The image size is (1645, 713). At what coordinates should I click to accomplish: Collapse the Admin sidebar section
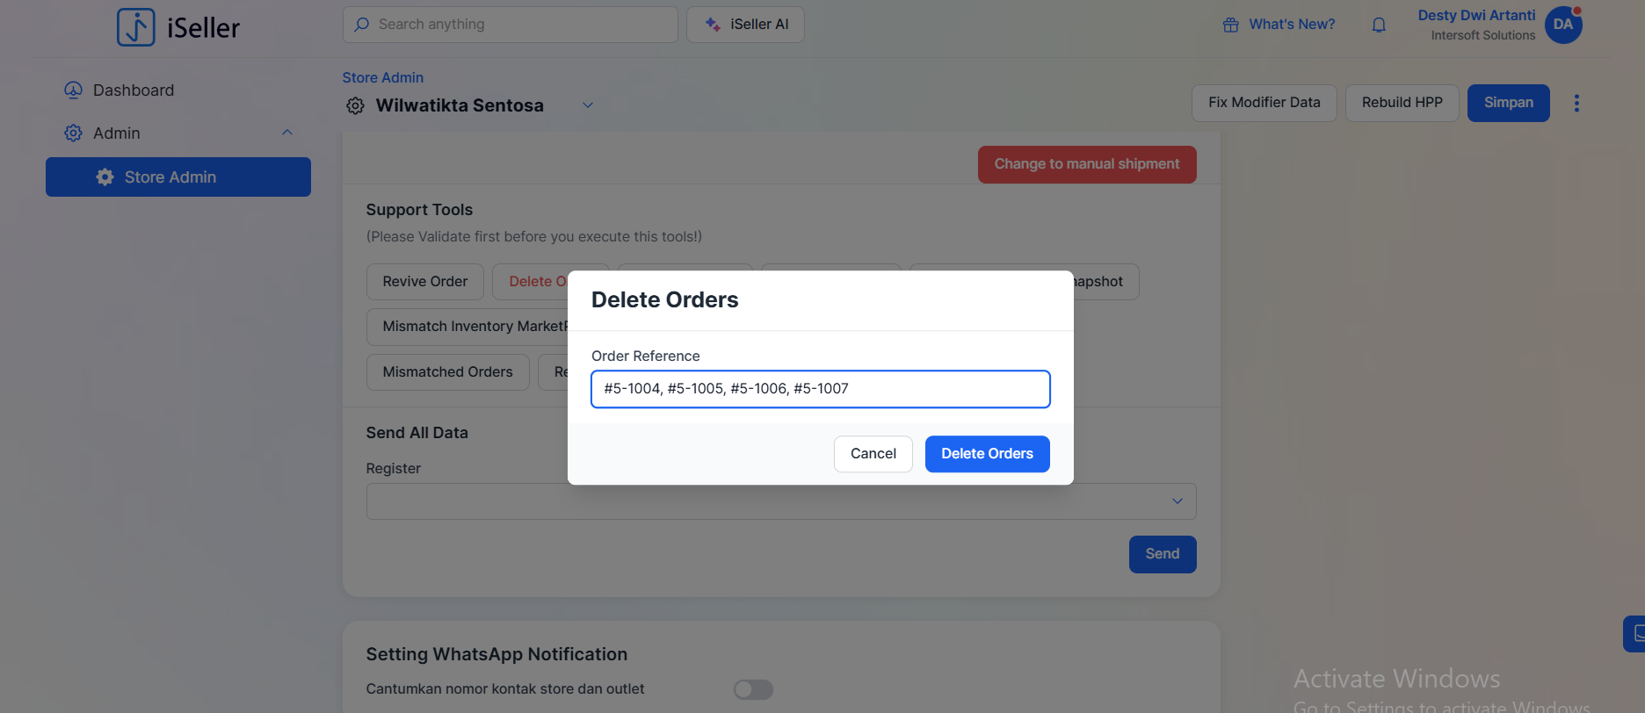pyautogui.click(x=287, y=133)
